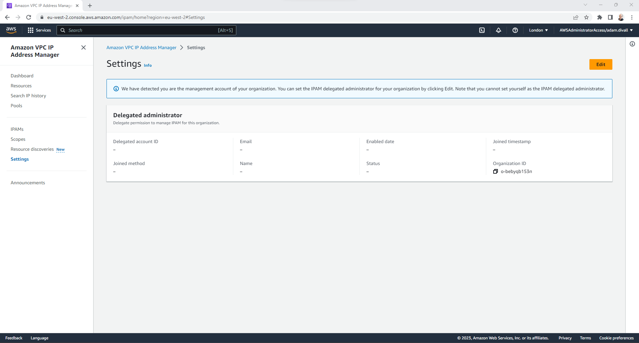Go forward in the browser
This screenshot has width=639, height=343.
pyautogui.click(x=18, y=17)
